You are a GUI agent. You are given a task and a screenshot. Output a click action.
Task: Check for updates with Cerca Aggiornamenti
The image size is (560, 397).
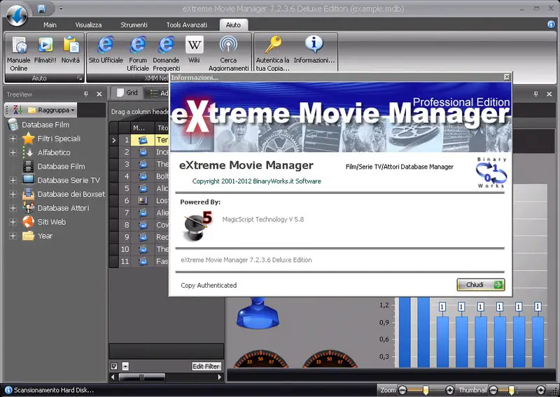pyautogui.click(x=229, y=54)
